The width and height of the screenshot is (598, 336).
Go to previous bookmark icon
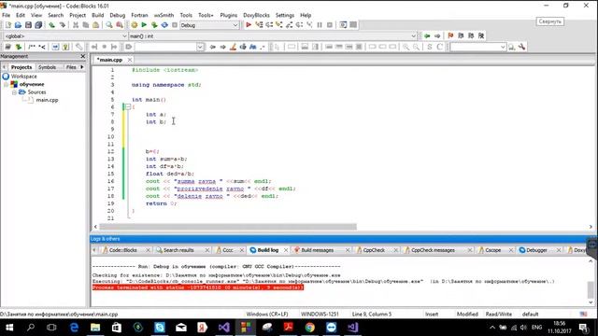(461, 35)
